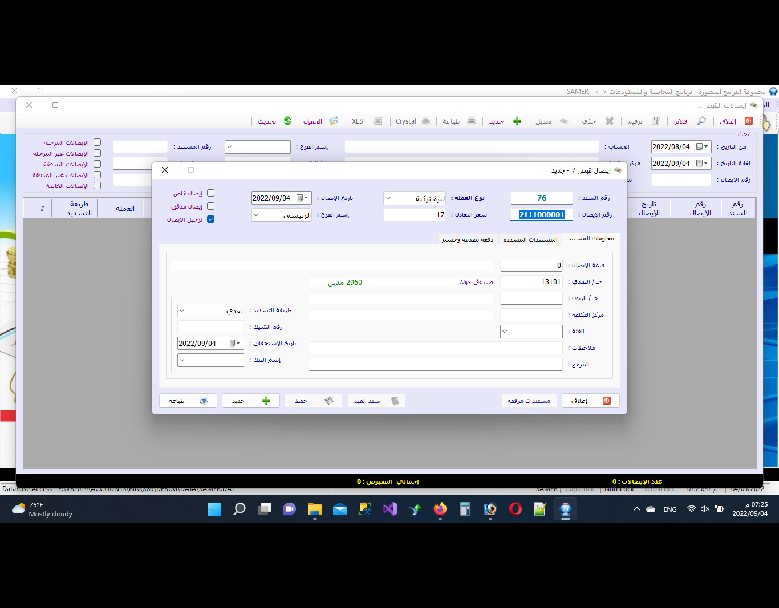
Task: Open Visual Studio from the taskbar
Action: (x=390, y=509)
